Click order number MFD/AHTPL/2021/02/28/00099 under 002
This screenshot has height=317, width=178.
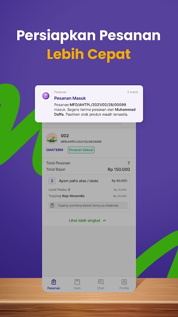[81, 142]
